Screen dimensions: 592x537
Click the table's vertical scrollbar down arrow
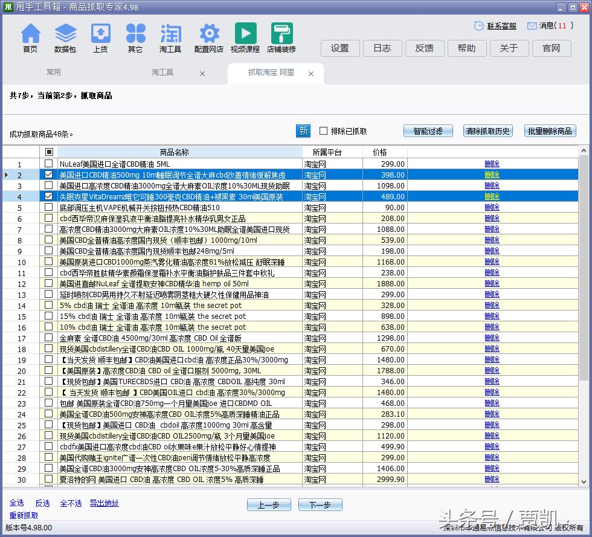point(584,481)
